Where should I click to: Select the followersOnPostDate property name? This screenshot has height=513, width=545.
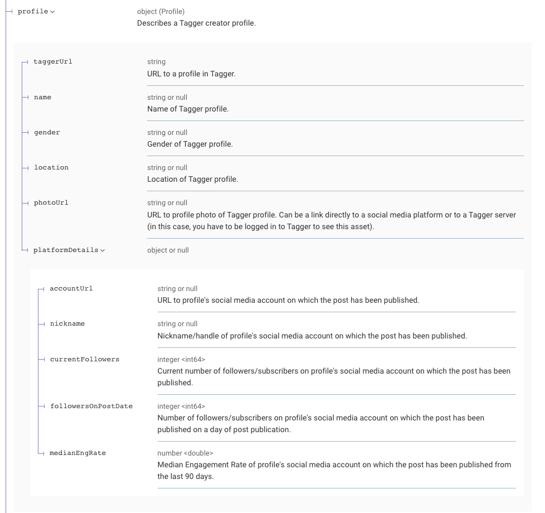(x=91, y=406)
